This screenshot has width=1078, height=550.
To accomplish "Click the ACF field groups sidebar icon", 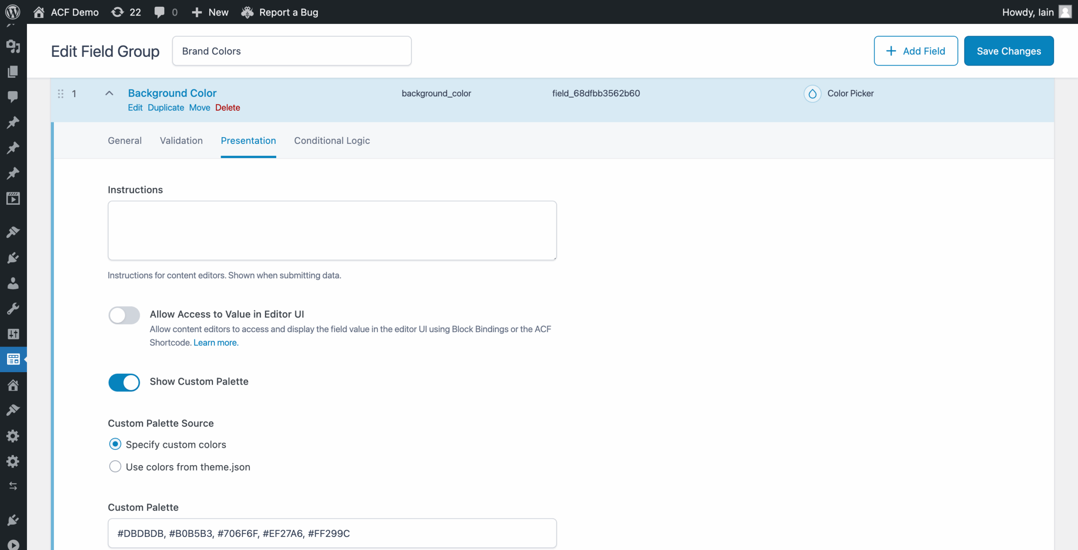I will (13, 359).
